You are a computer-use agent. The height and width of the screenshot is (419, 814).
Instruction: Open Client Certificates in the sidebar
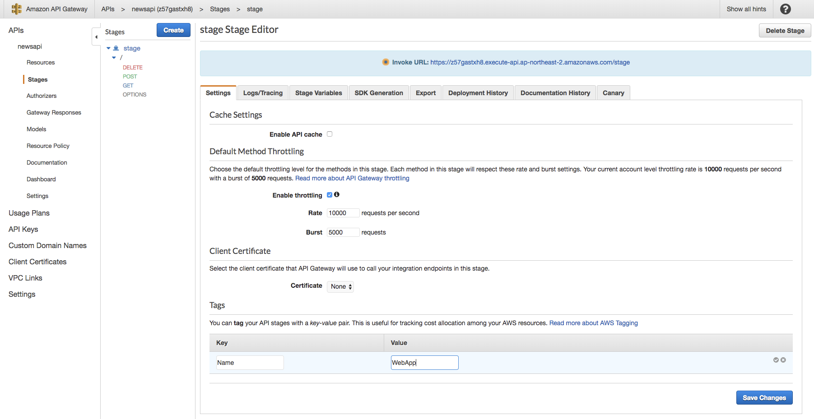37,262
